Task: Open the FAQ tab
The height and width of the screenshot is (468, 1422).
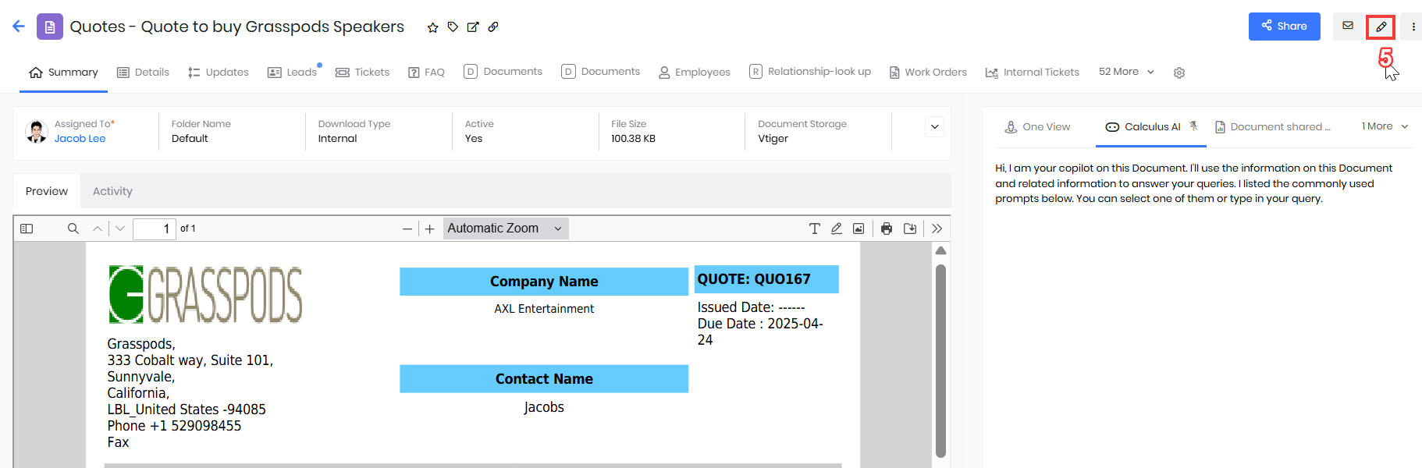Action: click(x=426, y=73)
